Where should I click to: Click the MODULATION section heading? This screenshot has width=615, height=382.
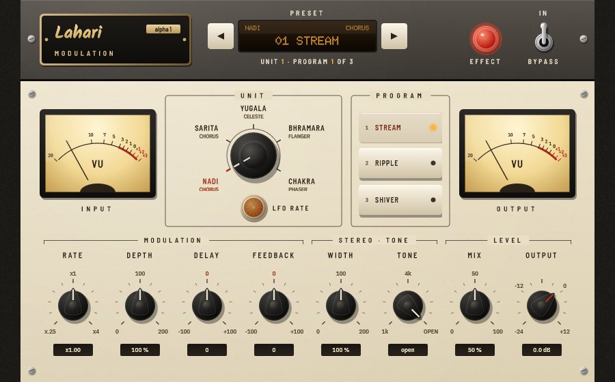click(x=173, y=240)
